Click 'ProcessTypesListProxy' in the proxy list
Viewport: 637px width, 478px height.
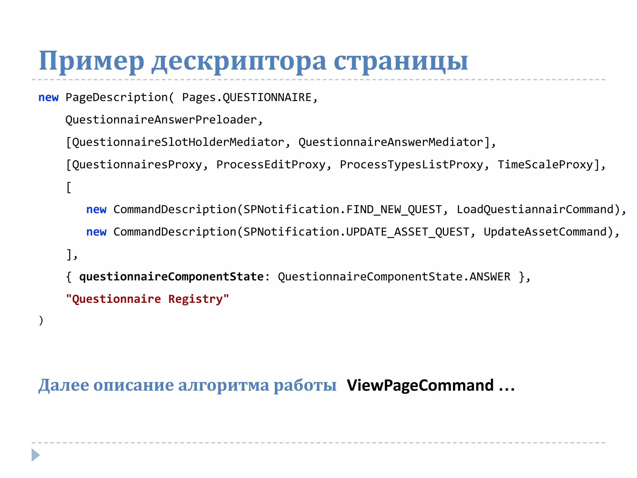point(411,165)
